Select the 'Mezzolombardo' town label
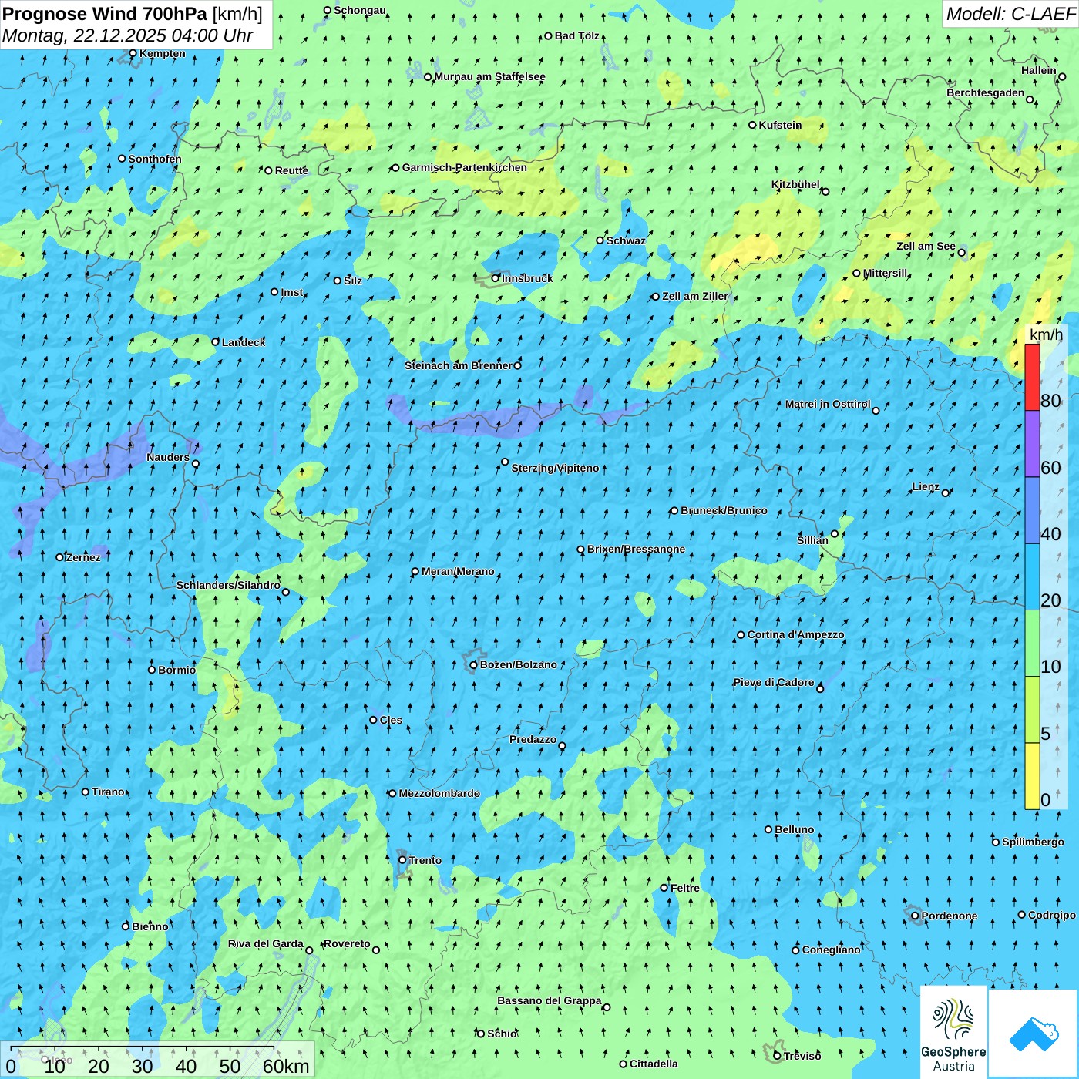Viewport: 1079px width, 1079px height. (x=439, y=793)
